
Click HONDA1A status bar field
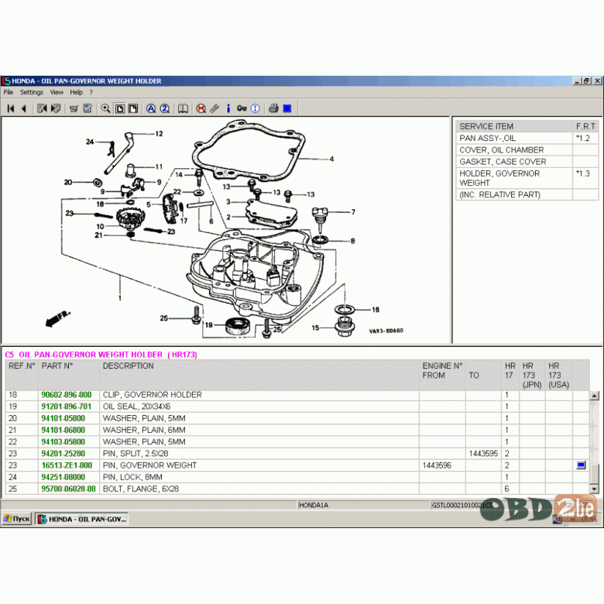364,505
